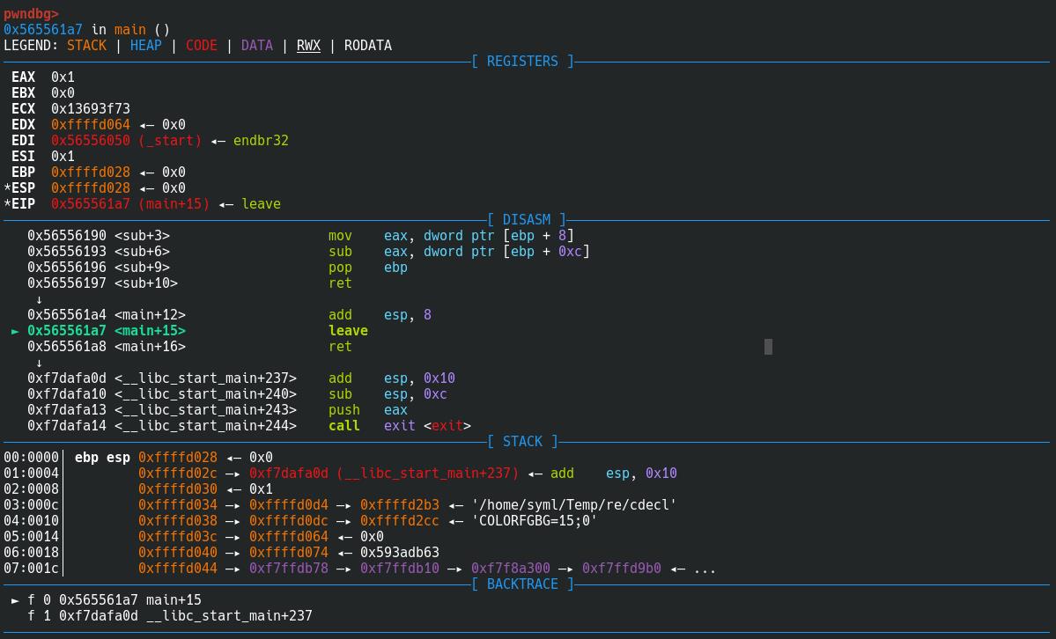
Task: Click the asterisk marker before ESP
Action: click(7, 188)
